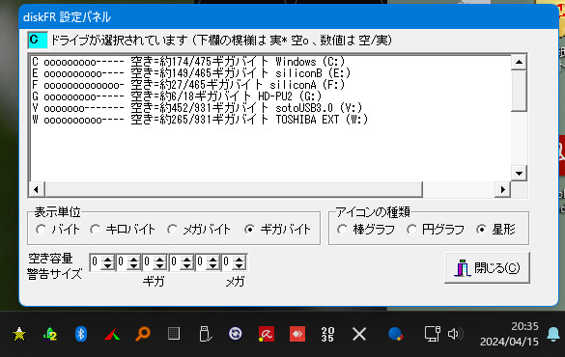The height and width of the screenshot is (357, 565).
Task: Increase the second warning size spinner
Action: (x=133, y=259)
